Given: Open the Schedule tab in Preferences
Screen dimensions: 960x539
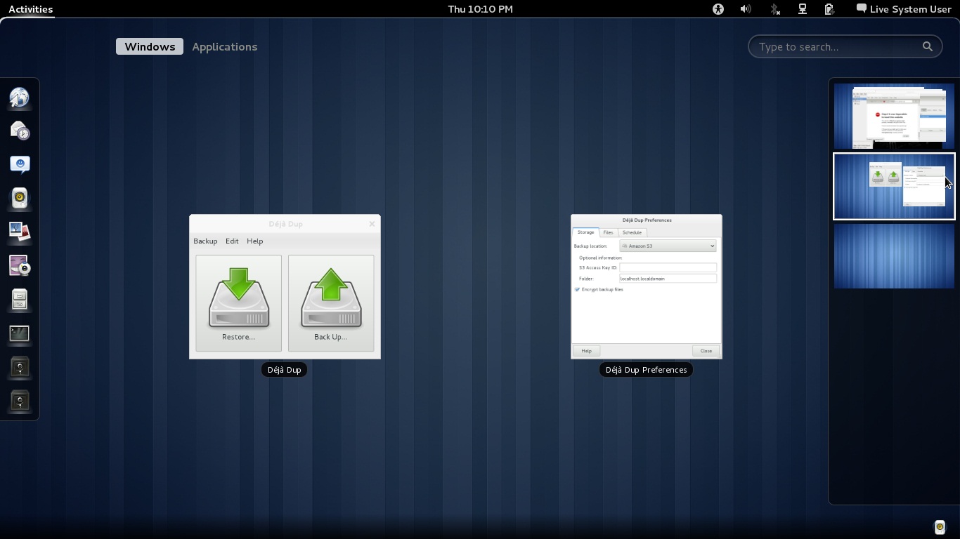Looking at the screenshot, I should 632,232.
